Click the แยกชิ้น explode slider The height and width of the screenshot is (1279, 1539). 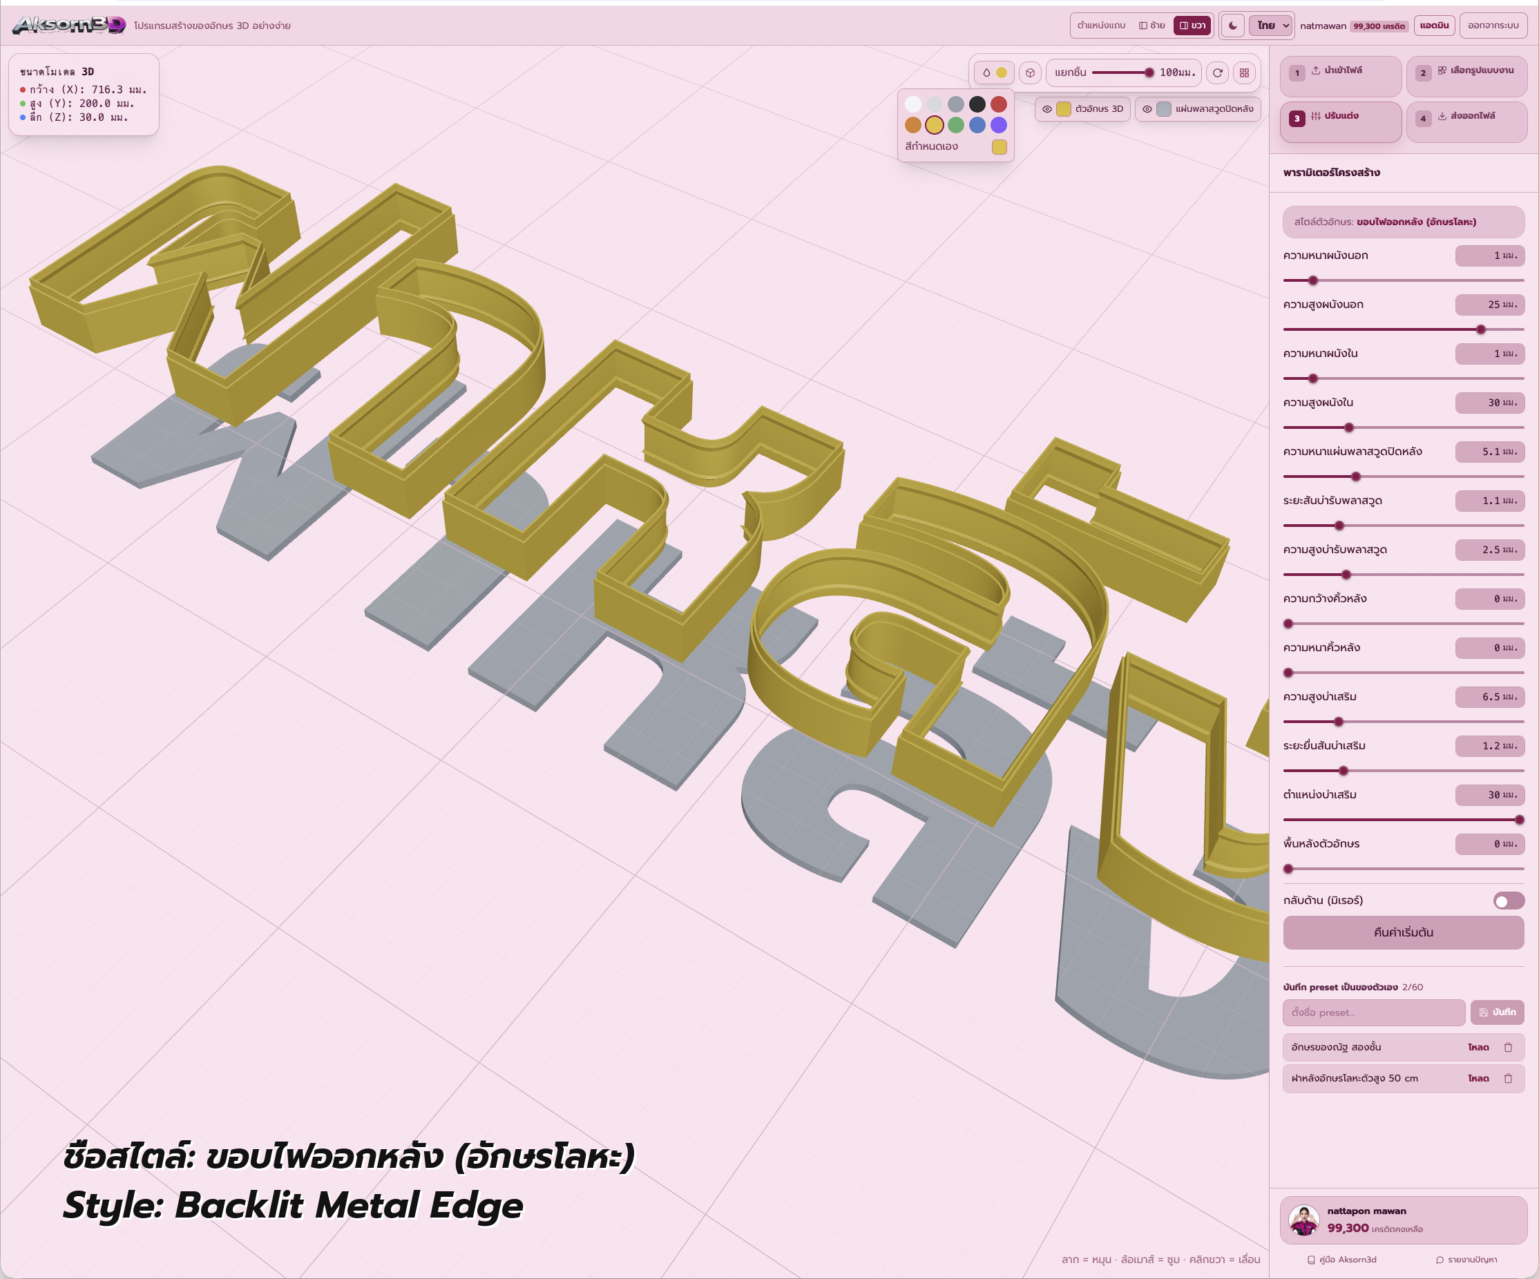click(x=1122, y=73)
